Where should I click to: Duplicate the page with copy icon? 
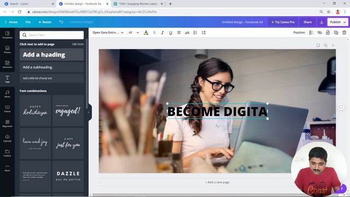coord(326,45)
